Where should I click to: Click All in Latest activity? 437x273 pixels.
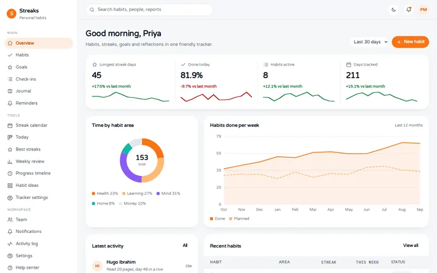point(185,246)
